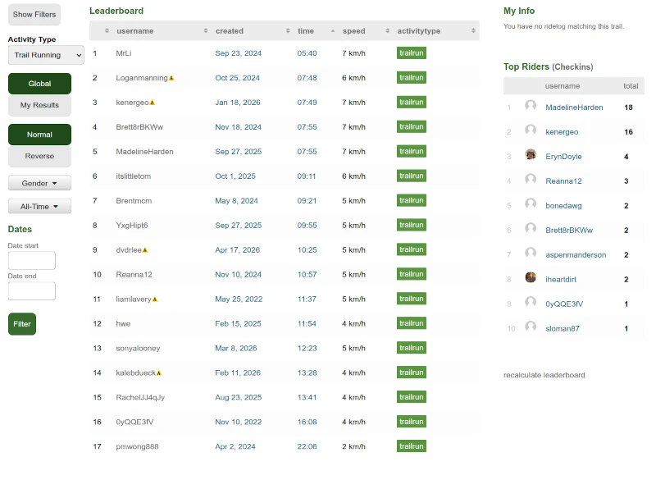The image size is (656, 480).
Task: Expand the Gender filter dropdown
Action: point(39,183)
